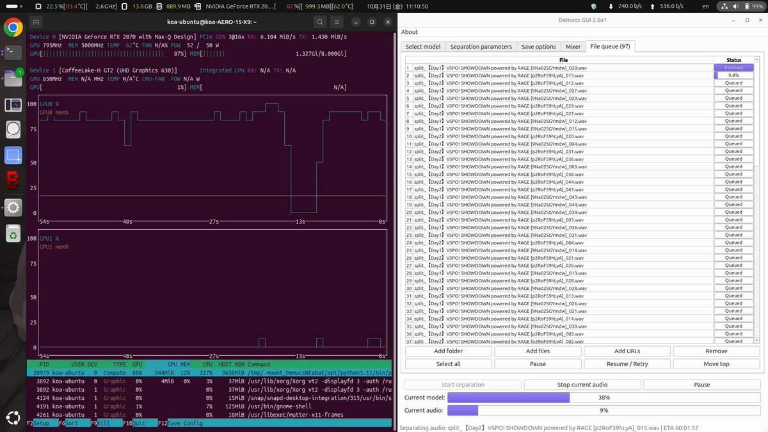Click the CPU usage indicator icon
Image resolution: width=768 pixels, height=432 pixels.
coord(38,6)
